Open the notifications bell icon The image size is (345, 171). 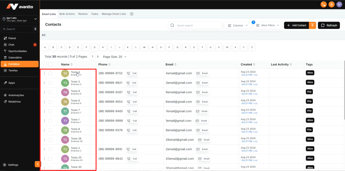(331, 4)
